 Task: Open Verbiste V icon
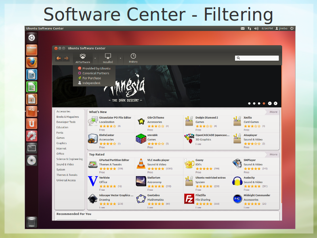93,181
